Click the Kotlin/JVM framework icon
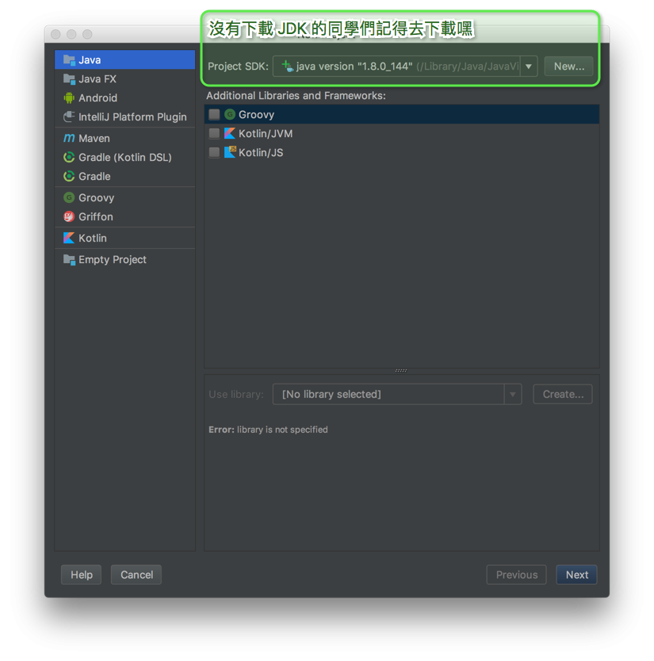The width and height of the screenshot is (654, 661). (x=230, y=133)
